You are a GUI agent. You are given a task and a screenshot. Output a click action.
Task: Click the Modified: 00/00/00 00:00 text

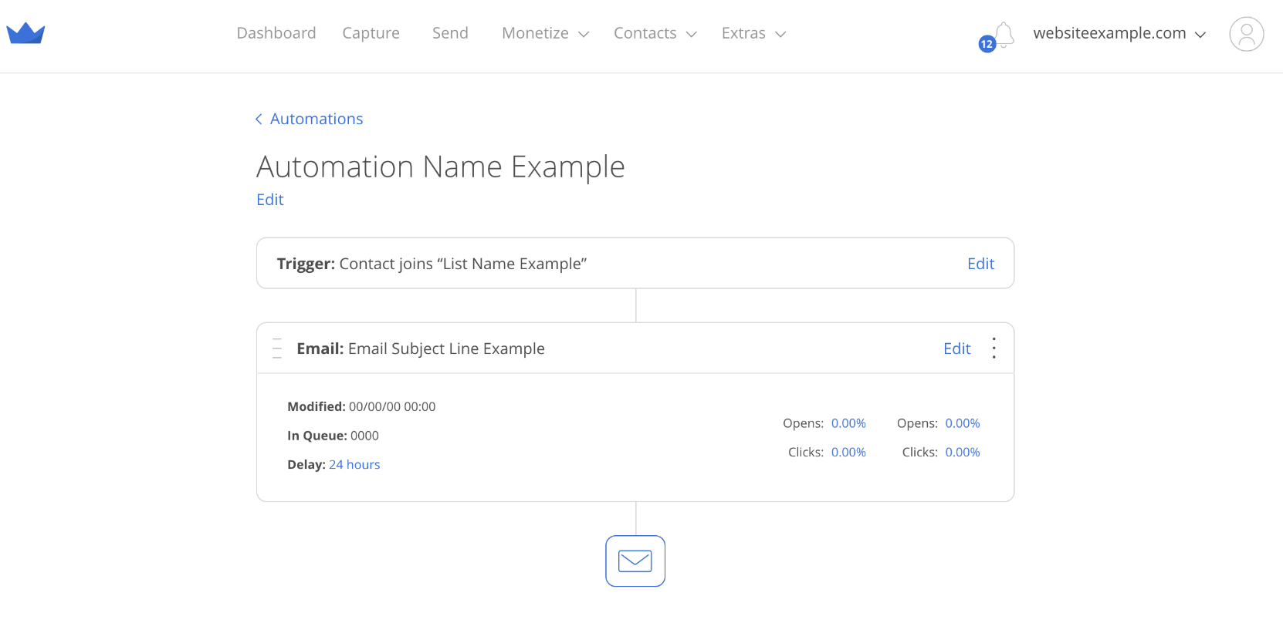(361, 406)
